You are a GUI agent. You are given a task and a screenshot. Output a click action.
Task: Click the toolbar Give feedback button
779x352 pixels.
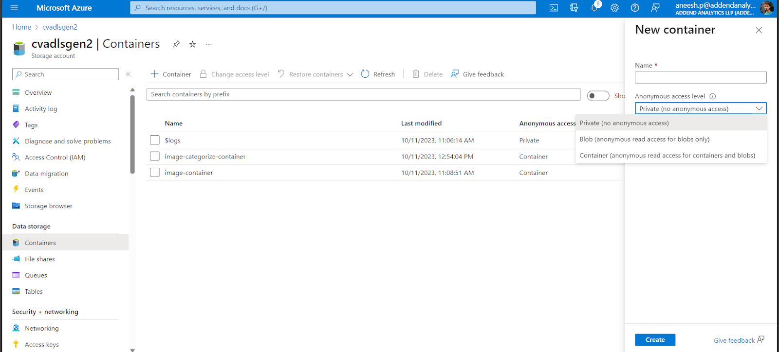pyautogui.click(x=477, y=74)
